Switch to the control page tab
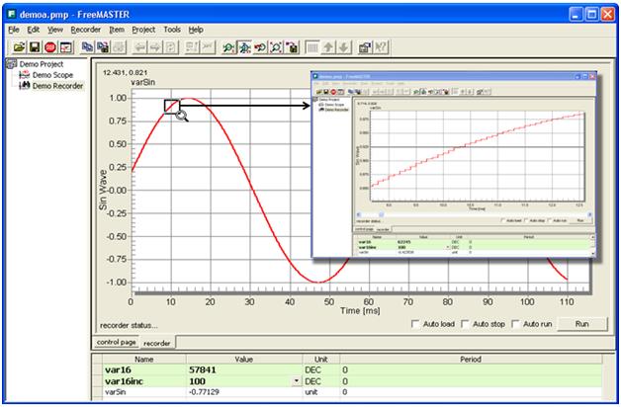The width and height of the screenshot is (621, 407). 117,342
